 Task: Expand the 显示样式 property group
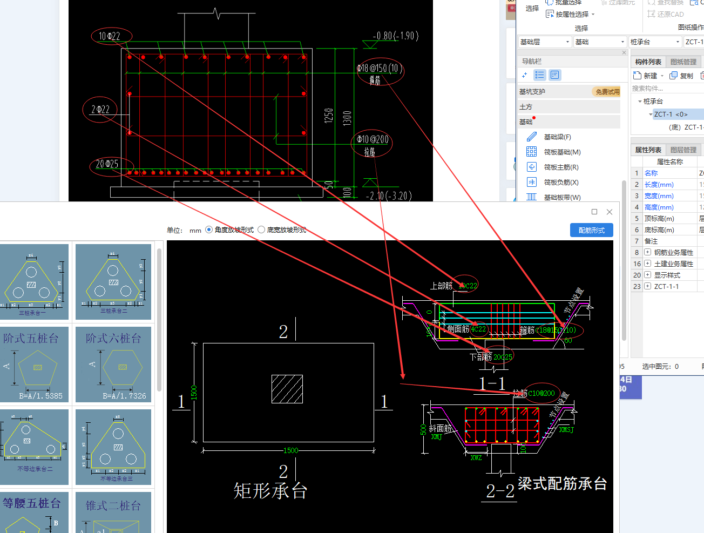(647, 275)
